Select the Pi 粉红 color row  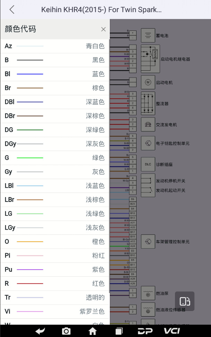(x=55, y=256)
